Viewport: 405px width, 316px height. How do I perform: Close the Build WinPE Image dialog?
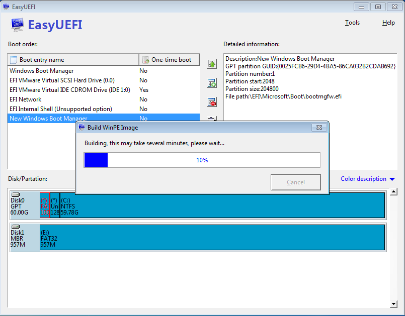pyautogui.click(x=319, y=128)
